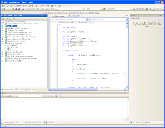Click the code editor vertical scrollbar down arrow
Viewport: 165px width, 128px height.
point(127,87)
